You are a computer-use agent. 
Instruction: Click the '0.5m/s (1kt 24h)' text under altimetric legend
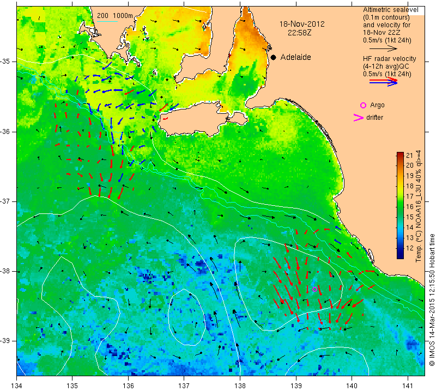[387, 40]
